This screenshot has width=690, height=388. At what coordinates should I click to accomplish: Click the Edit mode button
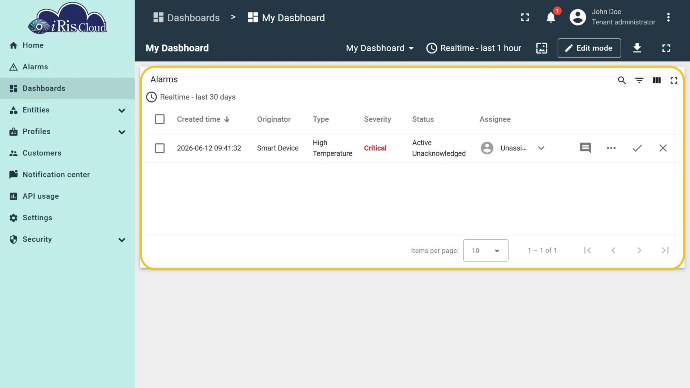[x=589, y=48]
